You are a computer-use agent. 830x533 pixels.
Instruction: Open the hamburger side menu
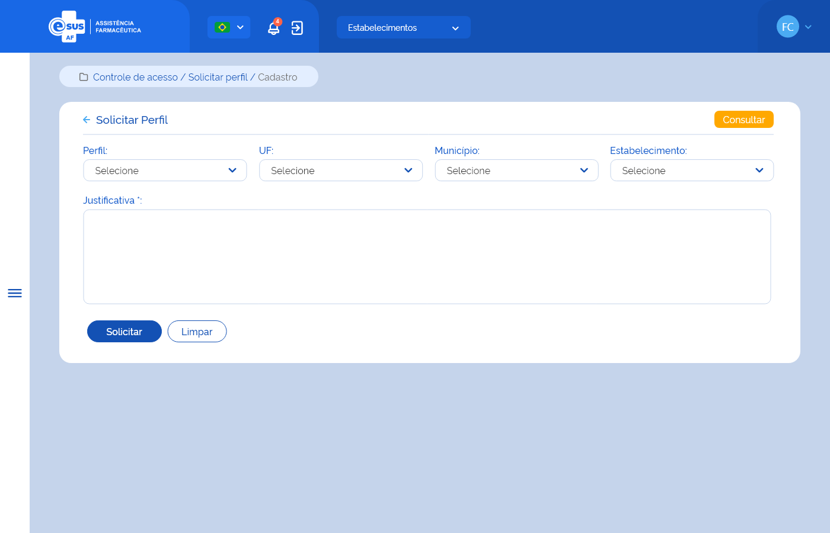tap(15, 293)
